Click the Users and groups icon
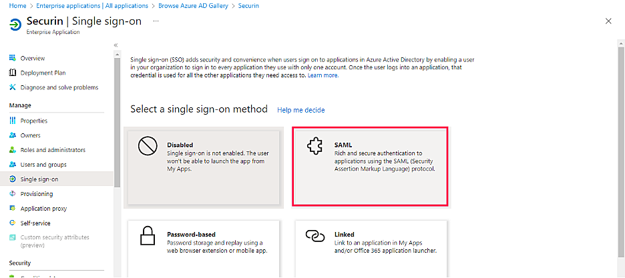625x278 pixels. click(x=13, y=165)
